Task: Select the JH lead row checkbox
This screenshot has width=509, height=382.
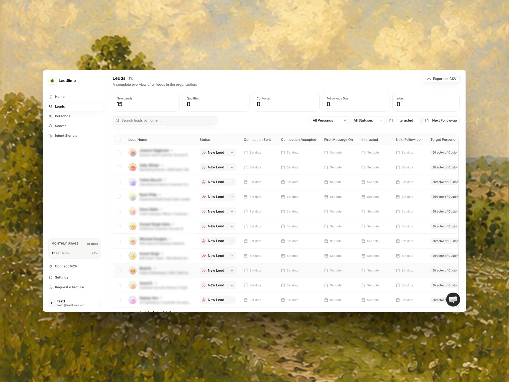Action: [x=119, y=153]
